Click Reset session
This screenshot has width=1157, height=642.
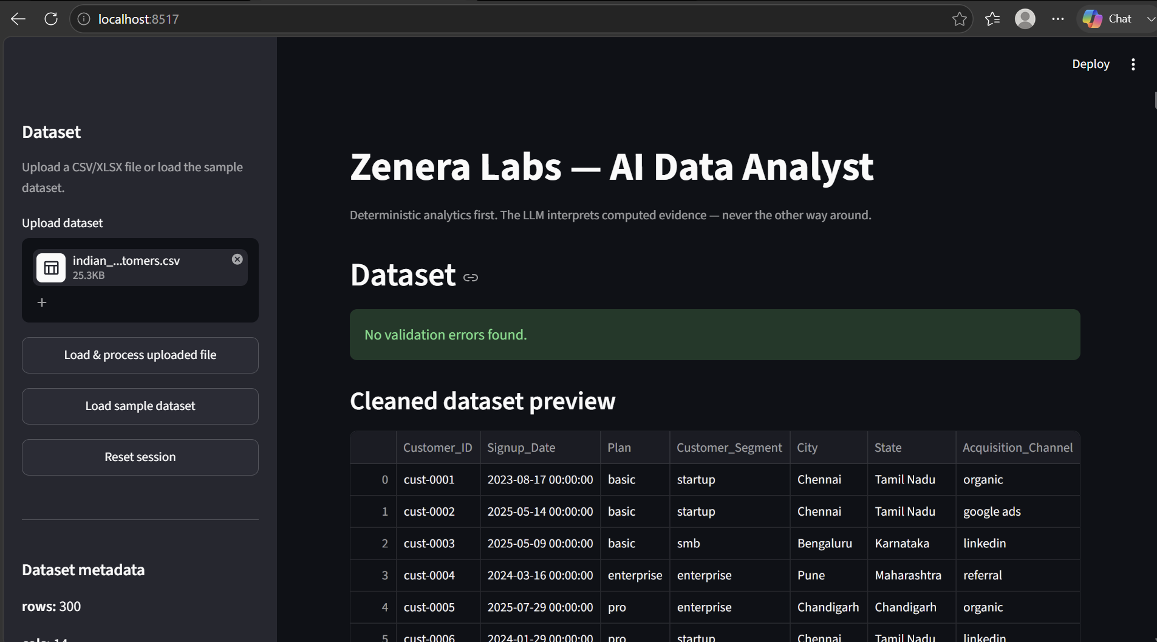click(140, 457)
